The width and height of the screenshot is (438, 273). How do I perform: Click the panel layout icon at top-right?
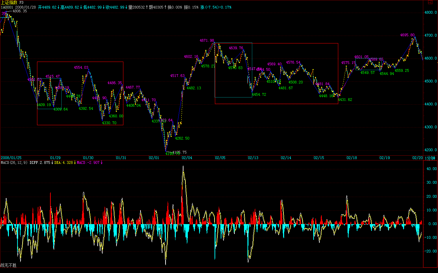[x=430, y=2]
